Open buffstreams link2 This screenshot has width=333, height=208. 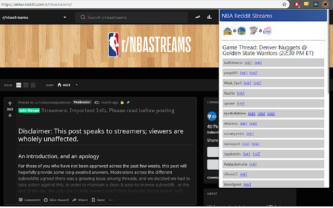(258, 63)
